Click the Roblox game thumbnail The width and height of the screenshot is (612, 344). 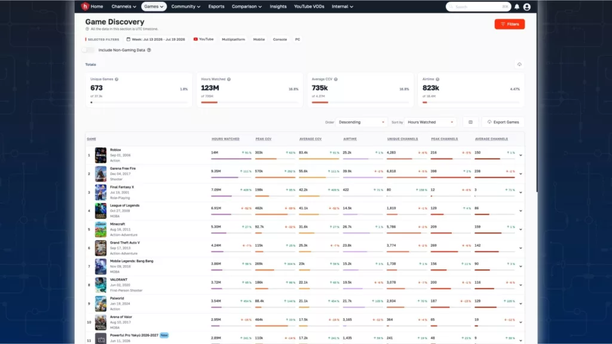pos(100,155)
